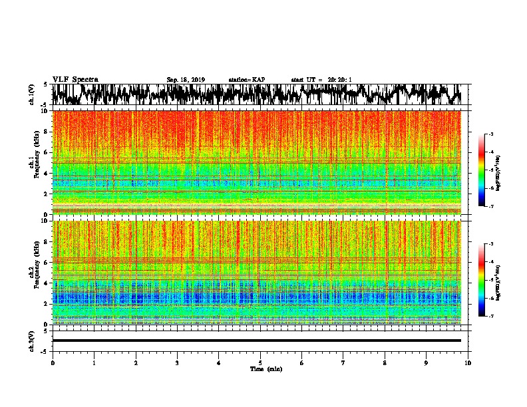Click the time axis tick label "8"

pos(385,363)
